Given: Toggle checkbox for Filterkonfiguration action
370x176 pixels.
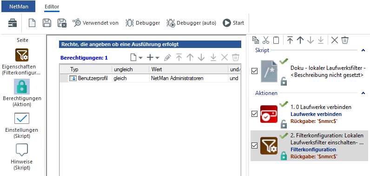Looking at the screenshot, I should point(254,146).
